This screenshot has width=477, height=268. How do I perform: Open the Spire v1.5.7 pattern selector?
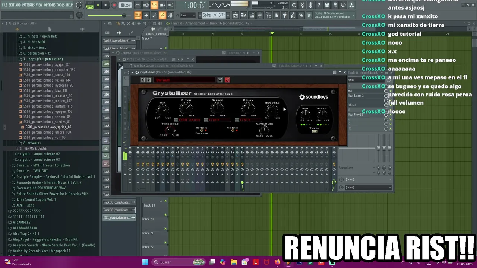214,15
